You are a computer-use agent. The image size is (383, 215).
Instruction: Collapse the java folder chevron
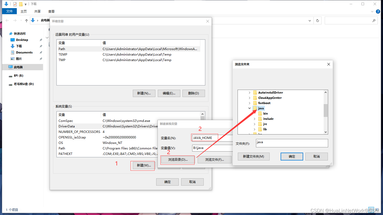(249, 108)
